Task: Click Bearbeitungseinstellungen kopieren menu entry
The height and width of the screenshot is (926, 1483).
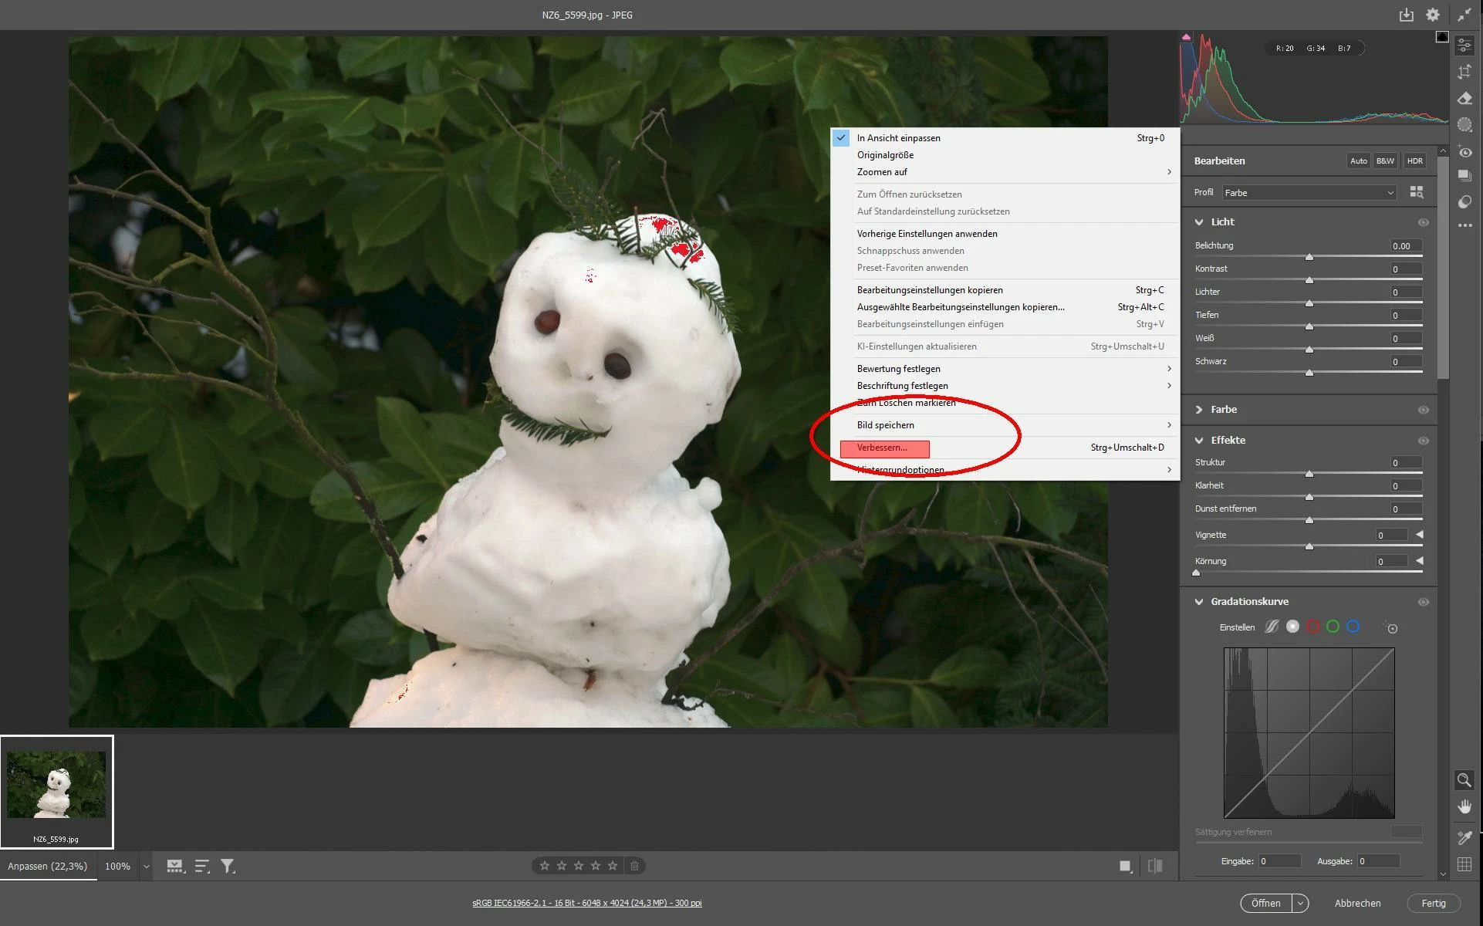Action: (x=930, y=290)
